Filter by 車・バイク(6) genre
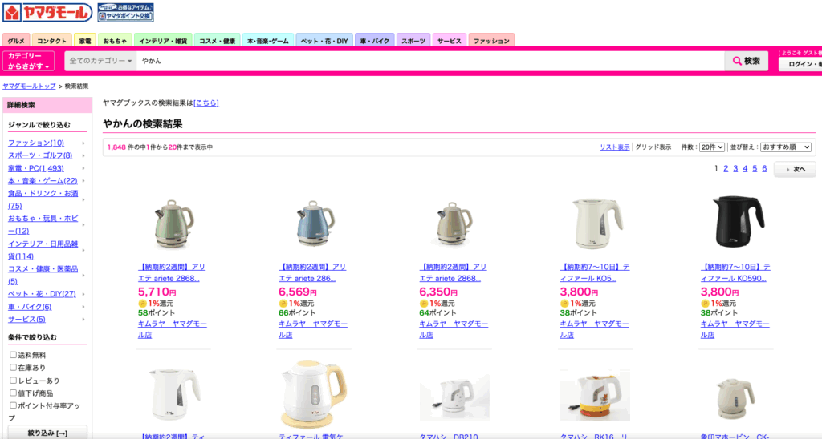 (x=30, y=307)
